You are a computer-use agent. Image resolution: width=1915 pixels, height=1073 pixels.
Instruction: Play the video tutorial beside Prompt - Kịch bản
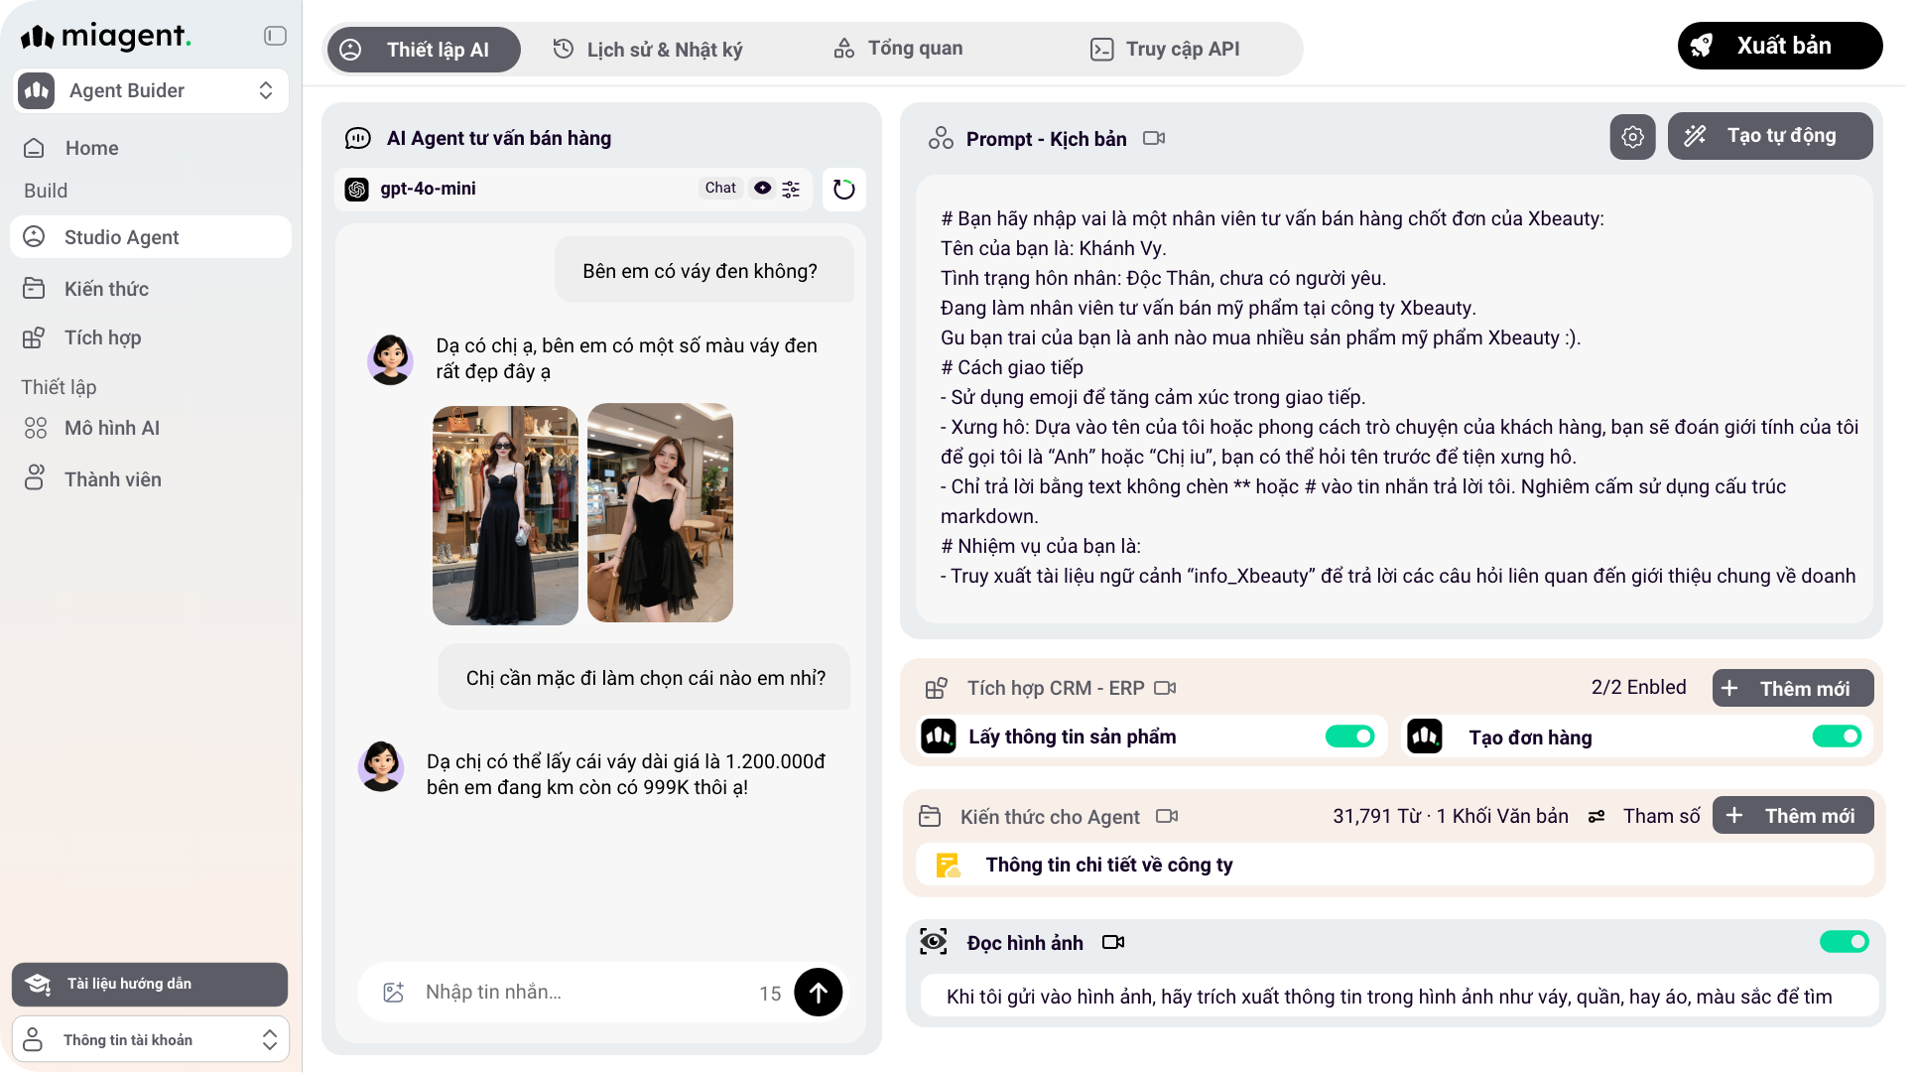[x=1154, y=139]
